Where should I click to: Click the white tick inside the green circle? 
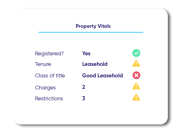pos(136,53)
